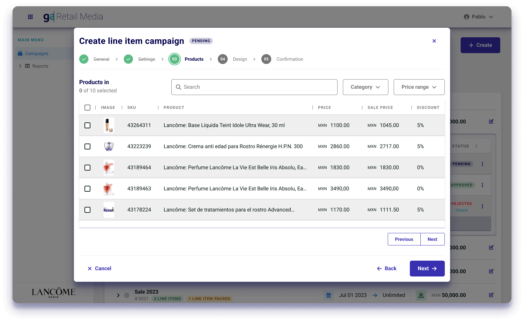Click the DISCOUNT column header
524x322 pixels.
(428, 108)
